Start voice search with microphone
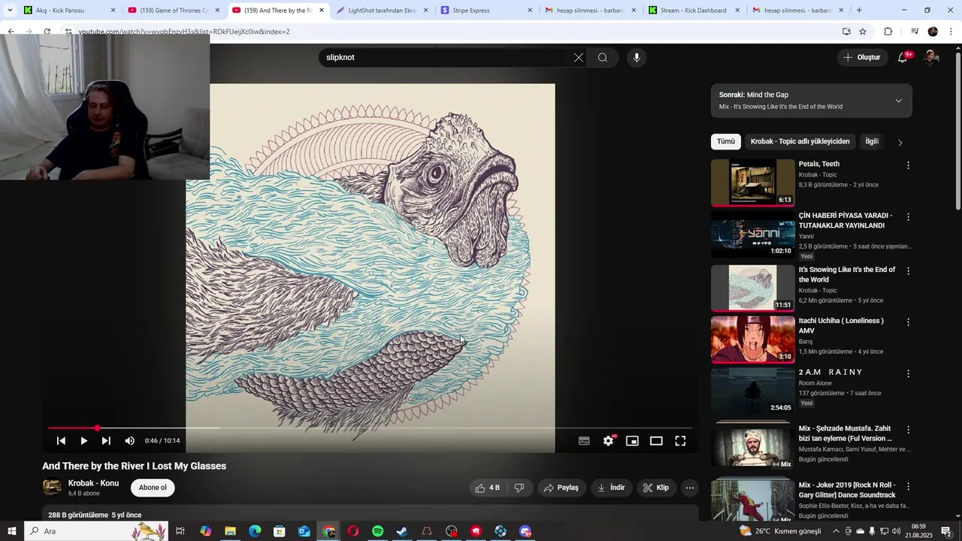Image resolution: width=962 pixels, height=541 pixels. (x=637, y=58)
